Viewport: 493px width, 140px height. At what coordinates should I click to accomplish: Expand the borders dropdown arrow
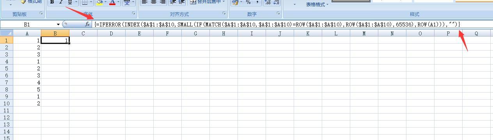click(x=91, y=2)
